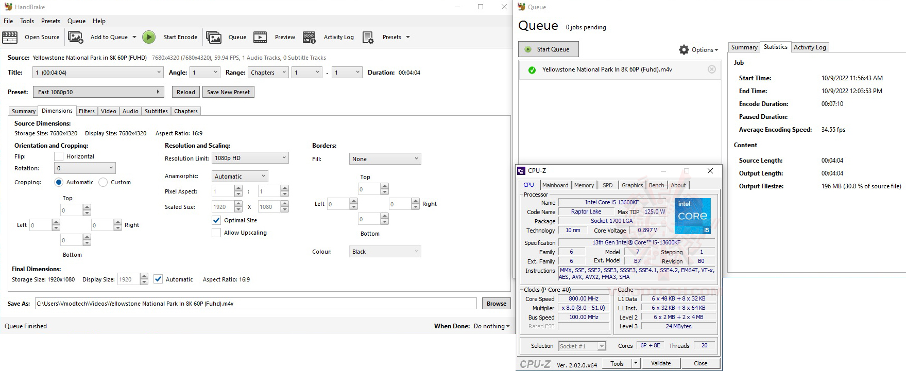Click the green completed checkmark on Yellowstone job
This screenshot has width=906, height=371.
(532, 70)
